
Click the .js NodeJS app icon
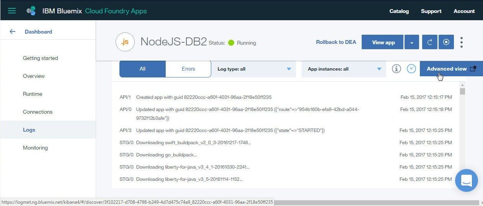click(125, 42)
